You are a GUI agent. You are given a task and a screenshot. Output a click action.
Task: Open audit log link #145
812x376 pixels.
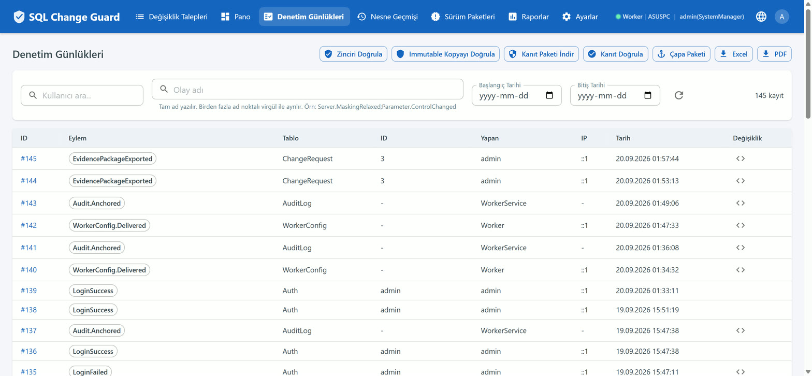tap(28, 158)
